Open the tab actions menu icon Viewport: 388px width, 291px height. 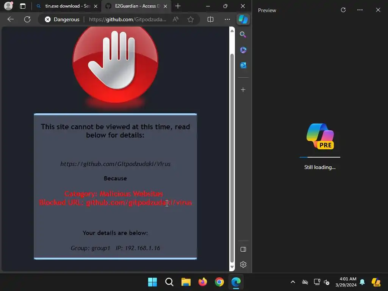pyautogui.click(x=23, y=6)
